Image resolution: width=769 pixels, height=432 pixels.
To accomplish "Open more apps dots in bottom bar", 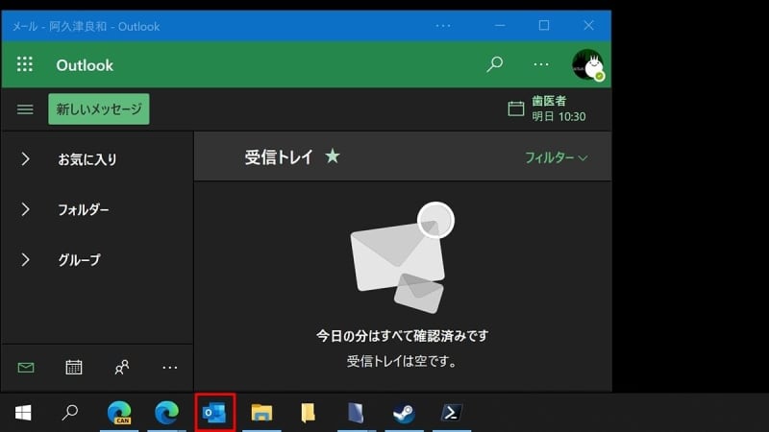I will coord(170,368).
